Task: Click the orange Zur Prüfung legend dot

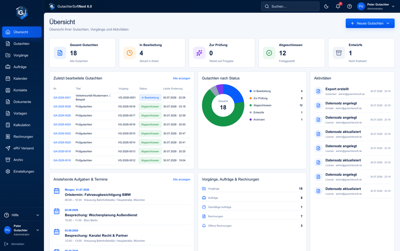Action: click(x=250, y=98)
